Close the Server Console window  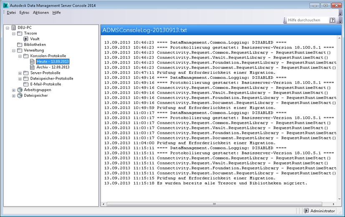336,5
